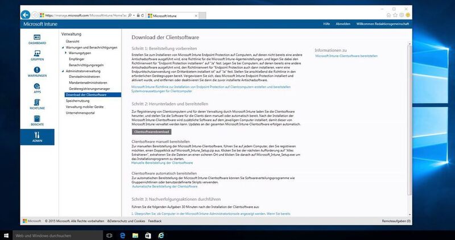The width and height of the screenshot is (455, 240).
Task: Open the Store icon on the taskbar
Action: [x=148, y=235]
